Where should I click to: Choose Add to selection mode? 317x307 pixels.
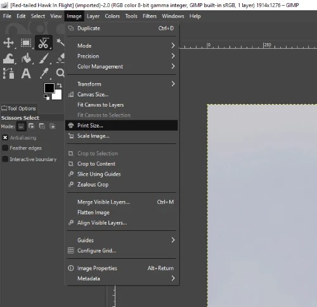(x=32, y=126)
